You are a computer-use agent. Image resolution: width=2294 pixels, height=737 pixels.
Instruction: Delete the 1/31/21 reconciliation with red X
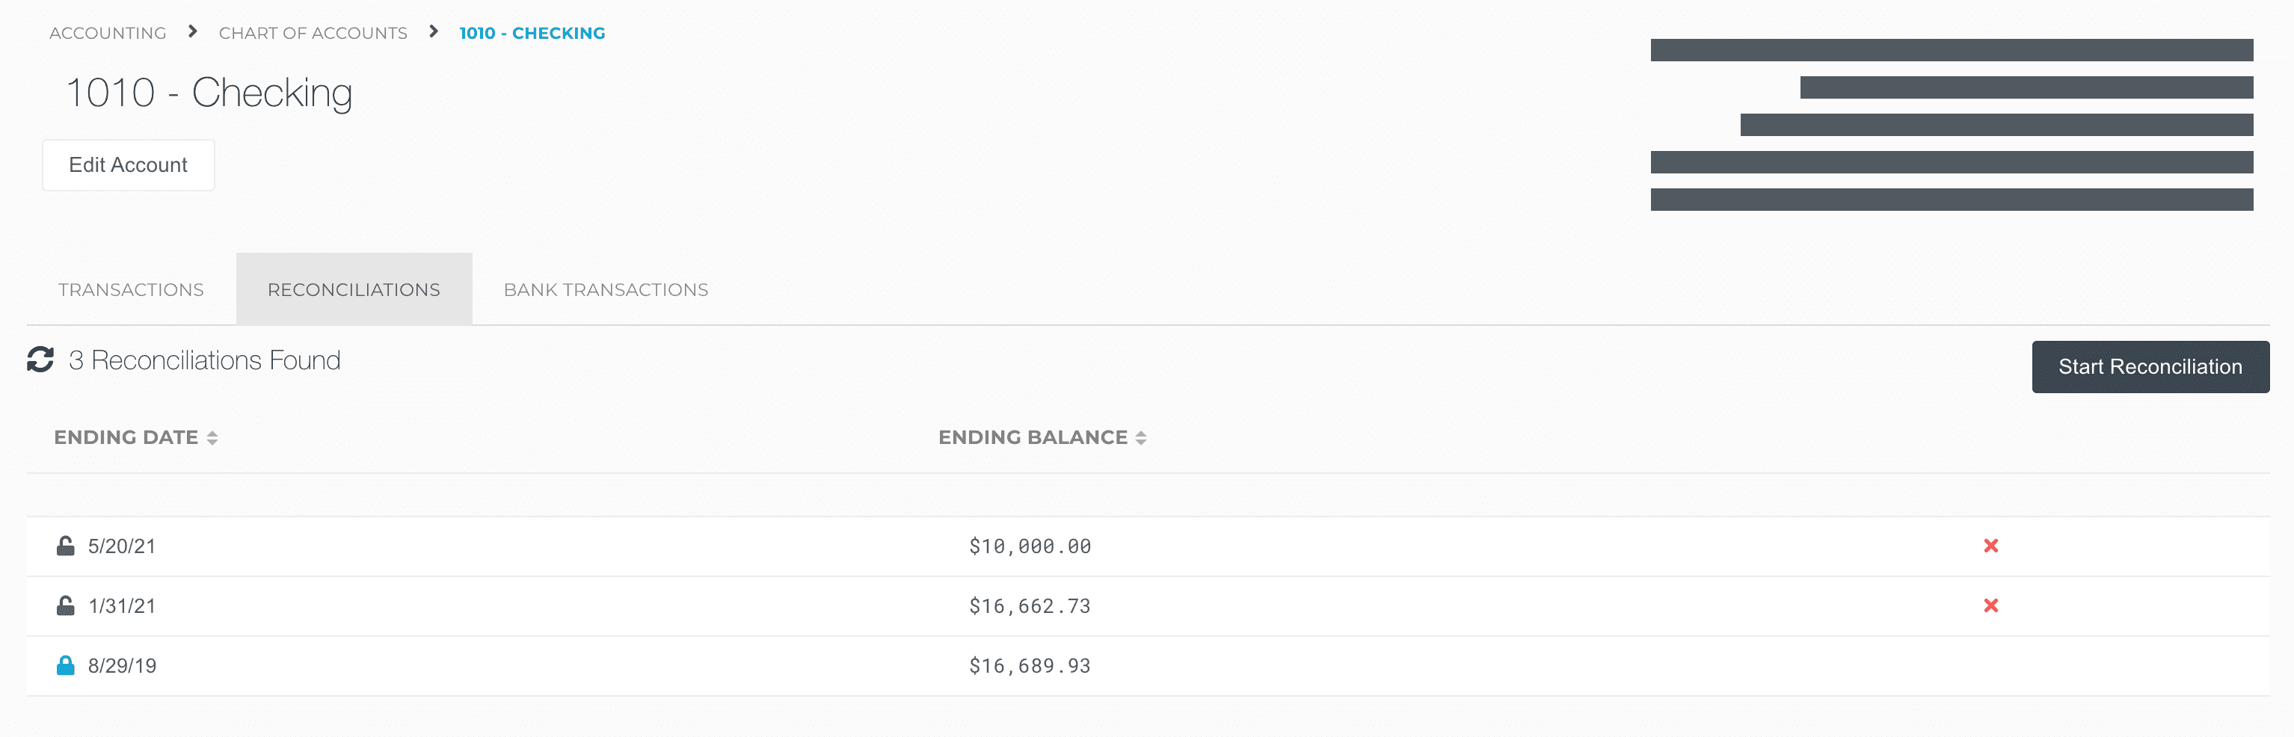pyautogui.click(x=1990, y=606)
